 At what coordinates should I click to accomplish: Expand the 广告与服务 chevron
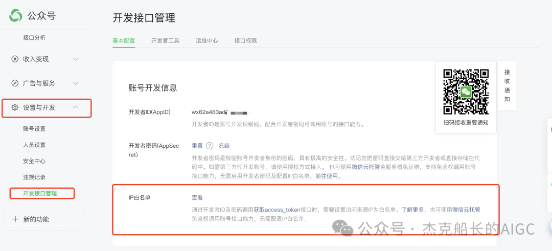tap(75, 83)
